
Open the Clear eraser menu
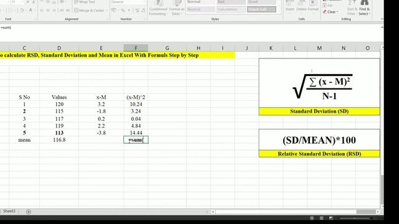[x=330, y=12]
